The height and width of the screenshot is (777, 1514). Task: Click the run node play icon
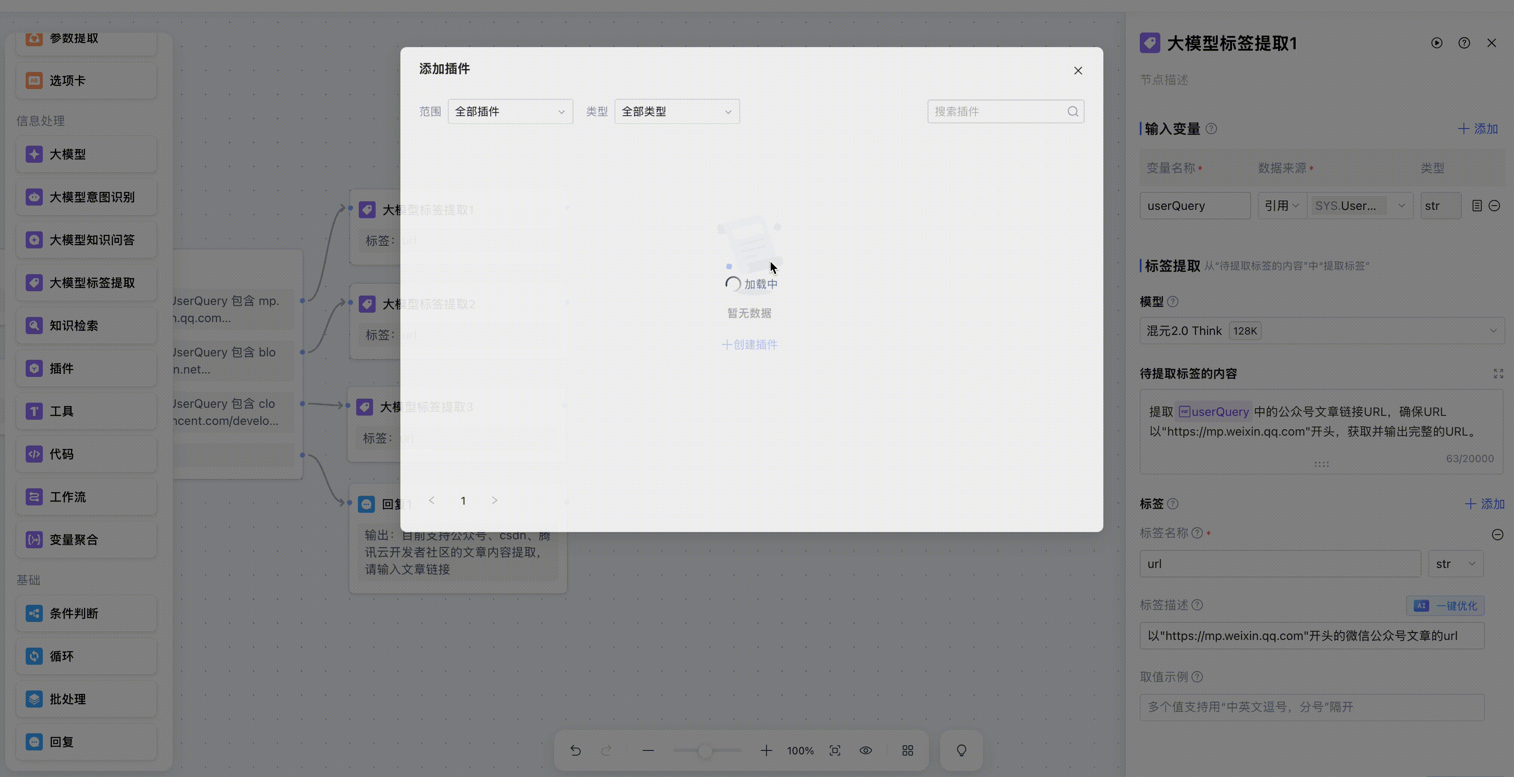pyautogui.click(x=1437, y=43)
